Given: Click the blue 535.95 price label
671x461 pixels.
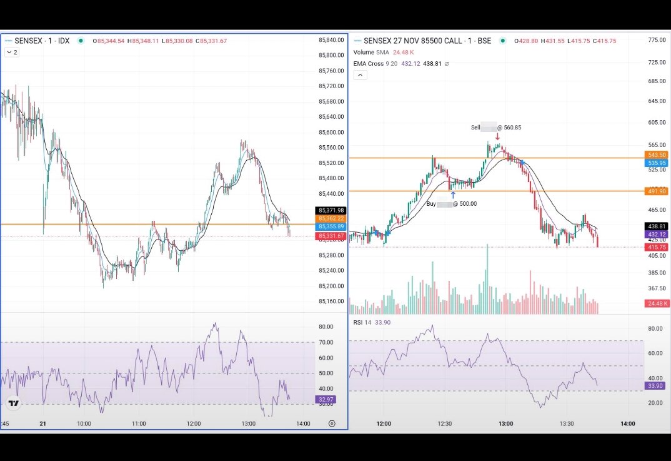Looking at the screenshot, I should [657, 163].
